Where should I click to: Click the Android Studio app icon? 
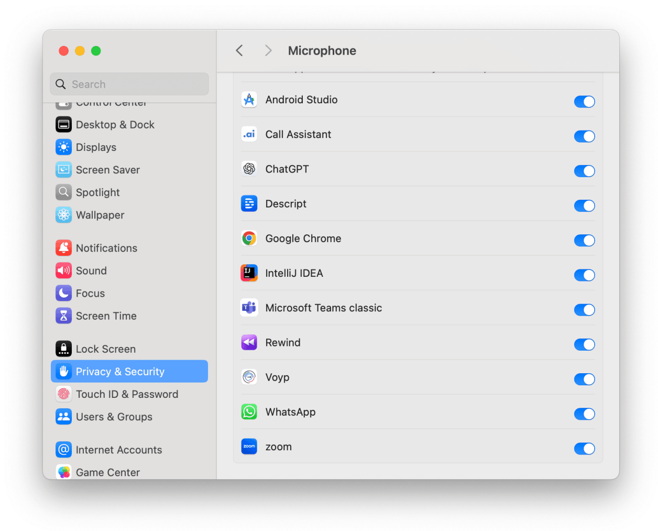coord(249,100)
